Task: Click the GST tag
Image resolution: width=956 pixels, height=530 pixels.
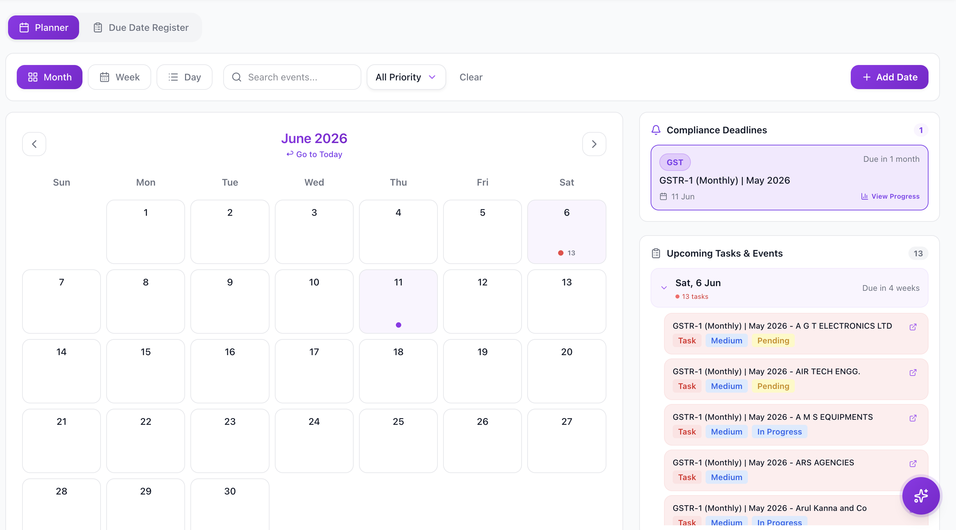Action: coord(675,162)
